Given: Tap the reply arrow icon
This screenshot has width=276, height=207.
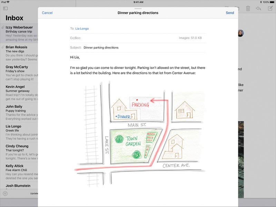Looking at the screenshot, I should coord(258,8).
